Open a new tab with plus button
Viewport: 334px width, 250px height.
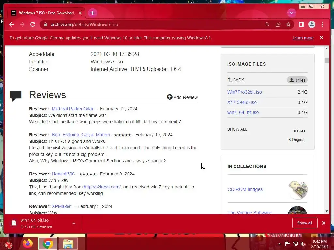click(92, 13)
